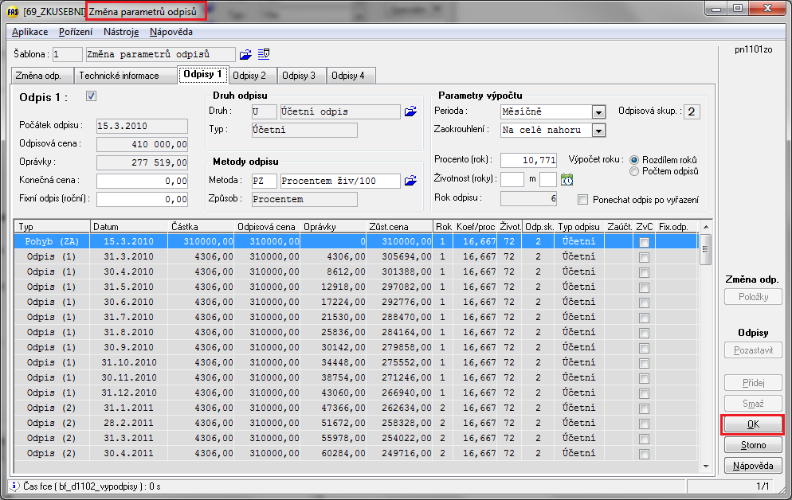Click the info icon in status bar
Screen dimensions: 792x500
tap(14, 486)
